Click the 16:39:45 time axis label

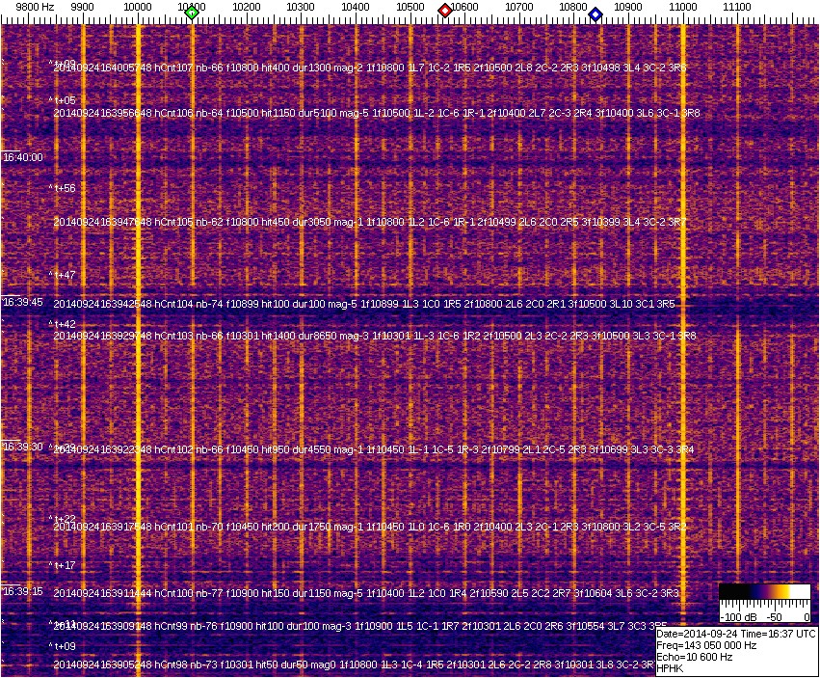point(22,302)
